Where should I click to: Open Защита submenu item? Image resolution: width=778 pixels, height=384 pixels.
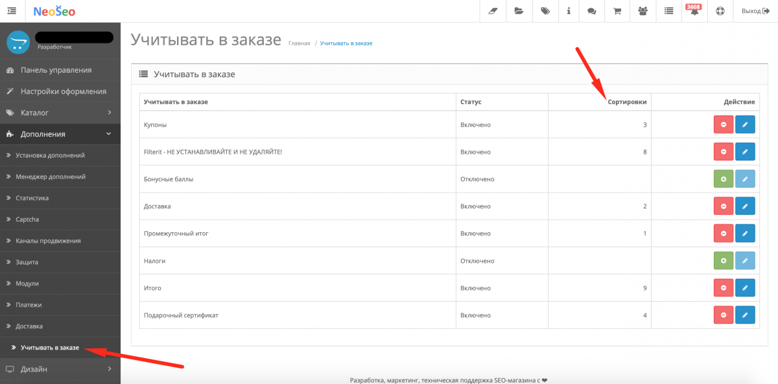coord(60,262)
